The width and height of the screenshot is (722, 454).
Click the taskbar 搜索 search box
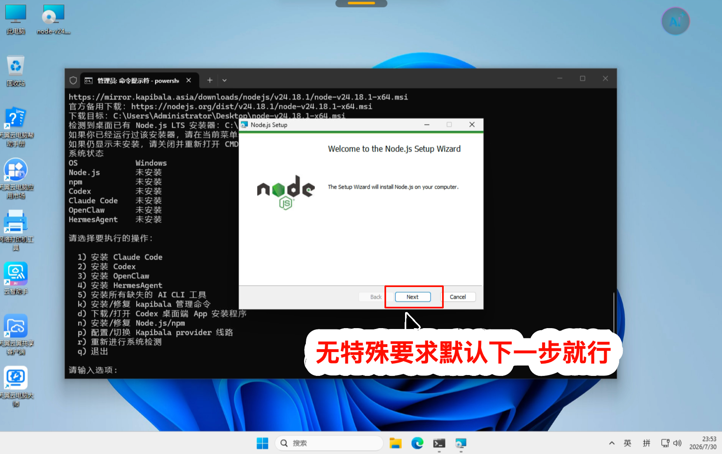[329, 443]
